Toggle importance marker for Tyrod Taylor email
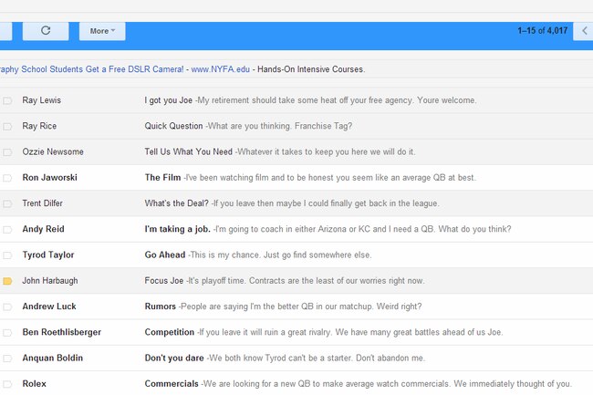This screenshot has height=395, width=593. click(7, 255)
